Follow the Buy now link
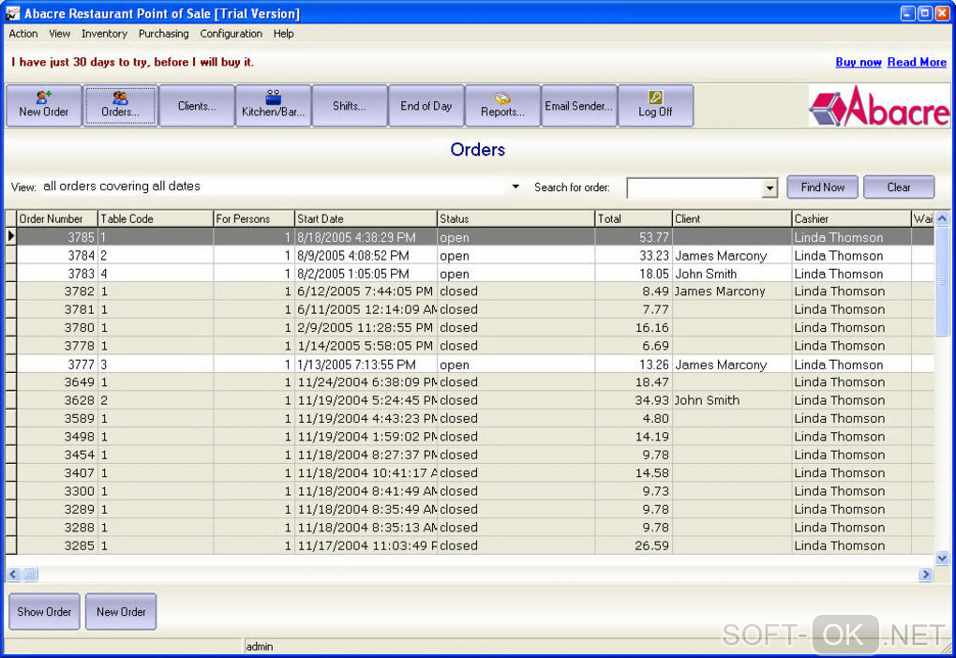 click(x=858, y=62)
